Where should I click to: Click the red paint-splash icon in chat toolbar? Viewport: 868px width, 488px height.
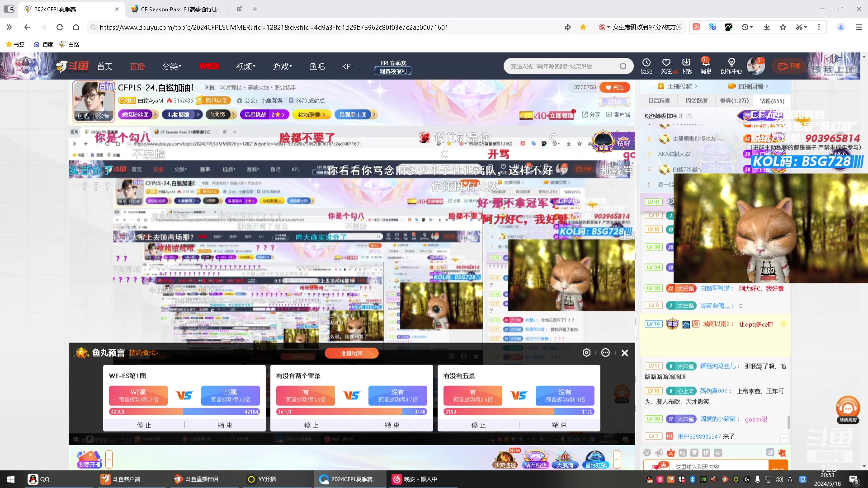[782, 452]
